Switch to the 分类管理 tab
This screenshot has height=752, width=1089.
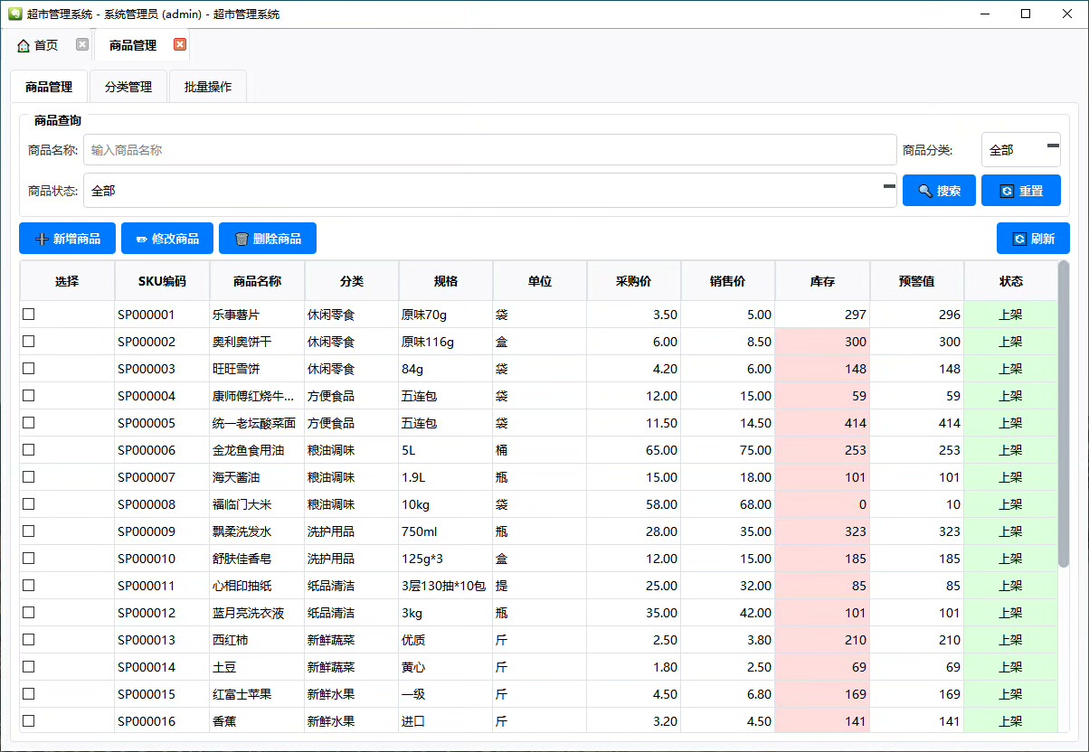pos(128,87)
